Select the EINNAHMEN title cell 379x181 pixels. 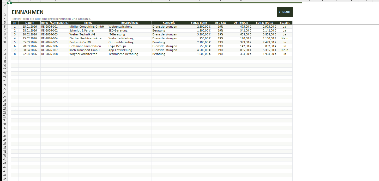click(x=28, y=12)
